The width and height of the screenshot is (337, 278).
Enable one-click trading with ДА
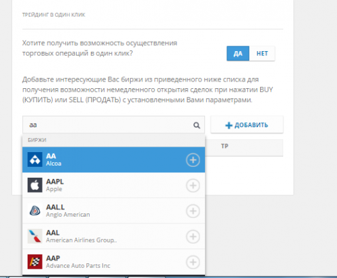pyautogui.click(x=238, y=53)
